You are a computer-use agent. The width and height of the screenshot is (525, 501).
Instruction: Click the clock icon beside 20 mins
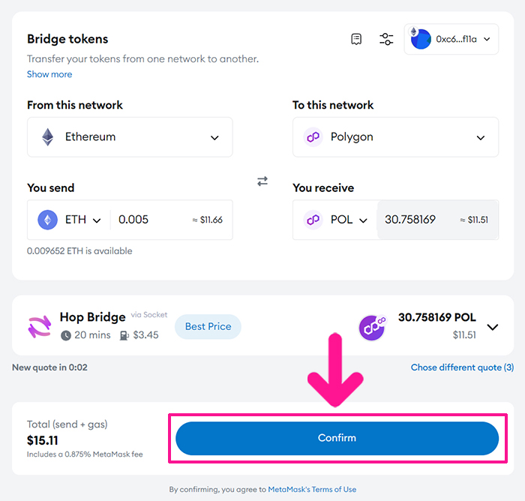tap(66, 335)
